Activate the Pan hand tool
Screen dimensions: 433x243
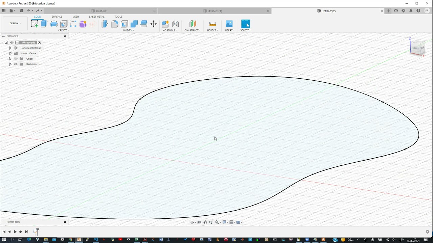click(205, 222)
